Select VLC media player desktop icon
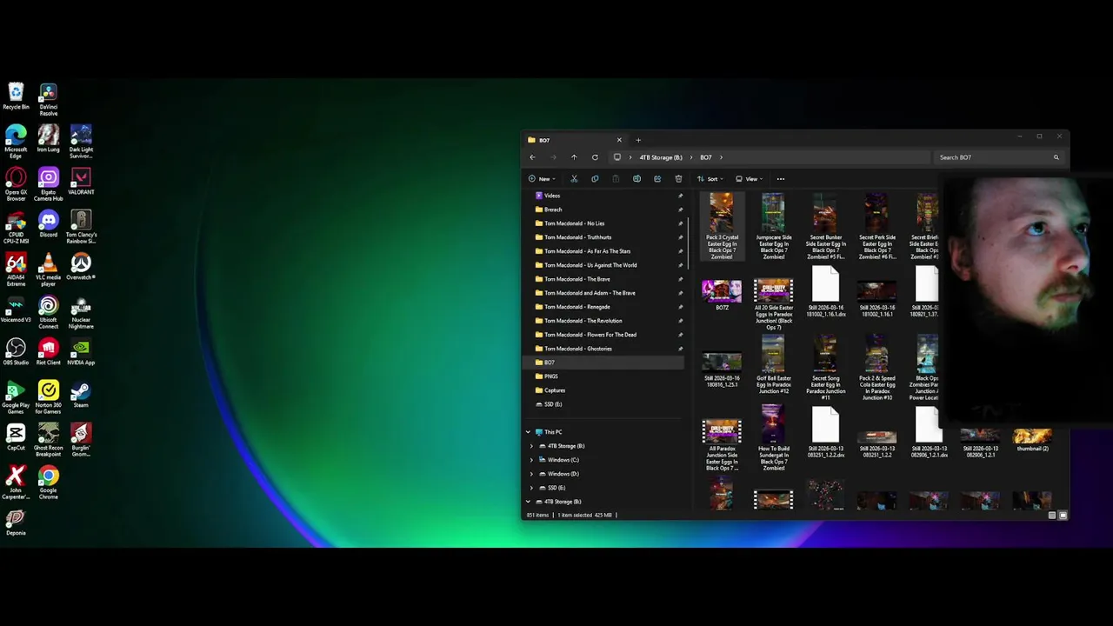1113x626 pixels. point(49,270)
